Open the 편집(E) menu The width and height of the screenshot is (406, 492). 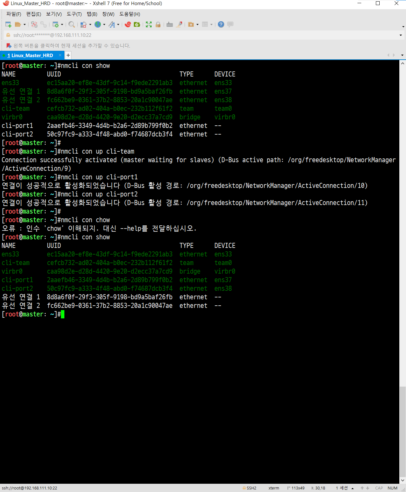34,14
